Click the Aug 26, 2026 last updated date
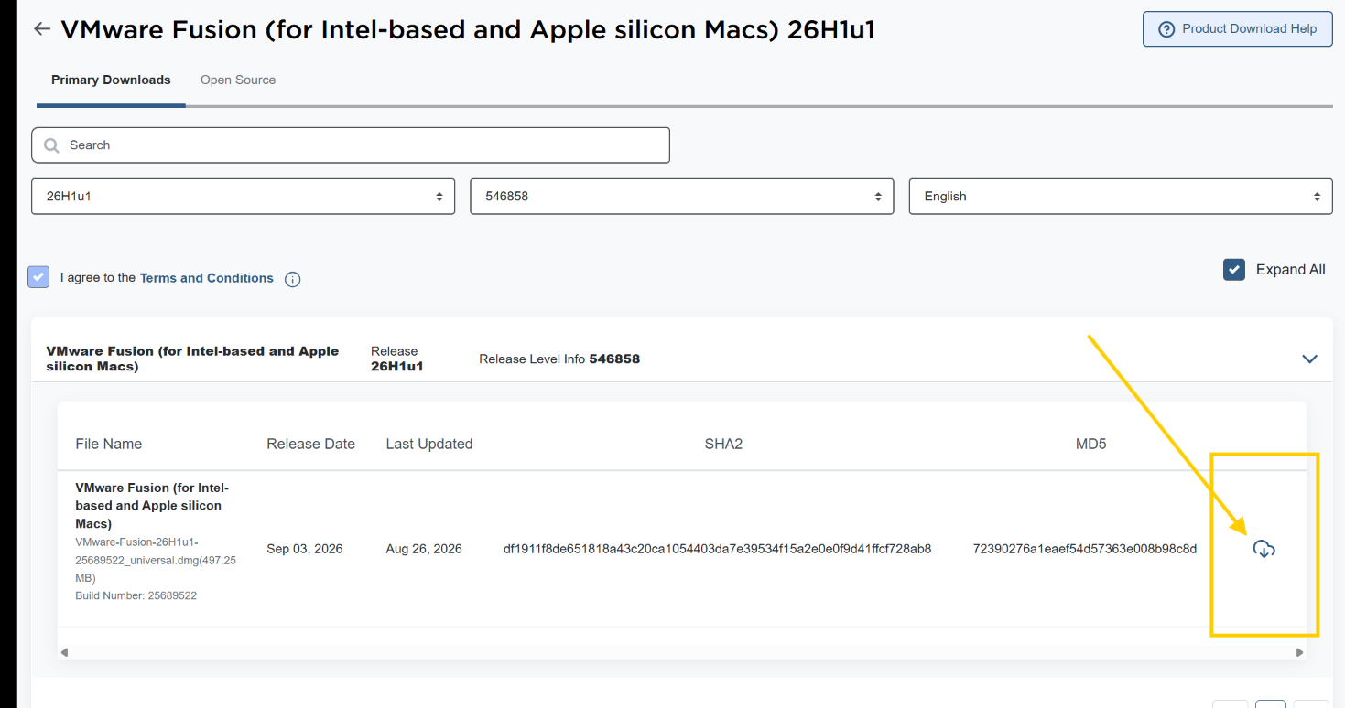Screen dimensions: 1345x708 [424, 549]
